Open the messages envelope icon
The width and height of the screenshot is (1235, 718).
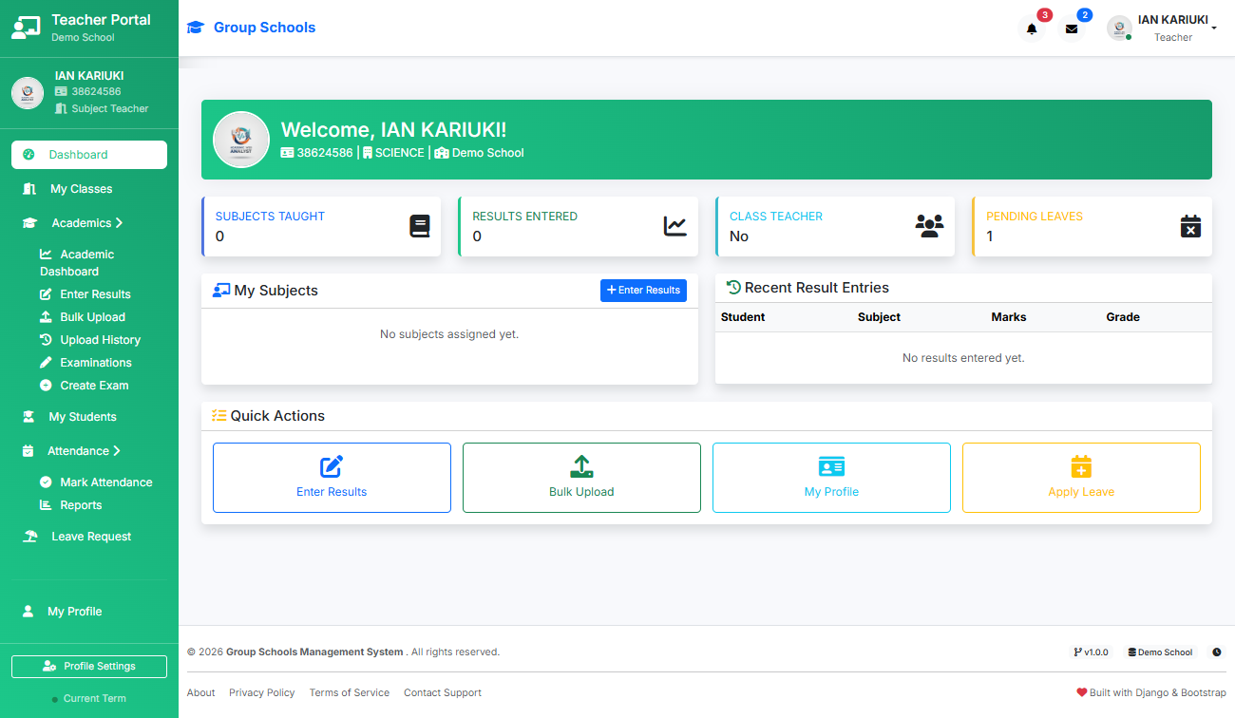click(x=1072, y=28)
